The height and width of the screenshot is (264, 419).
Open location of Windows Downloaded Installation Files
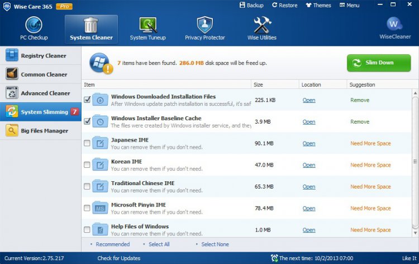[309, 100]
